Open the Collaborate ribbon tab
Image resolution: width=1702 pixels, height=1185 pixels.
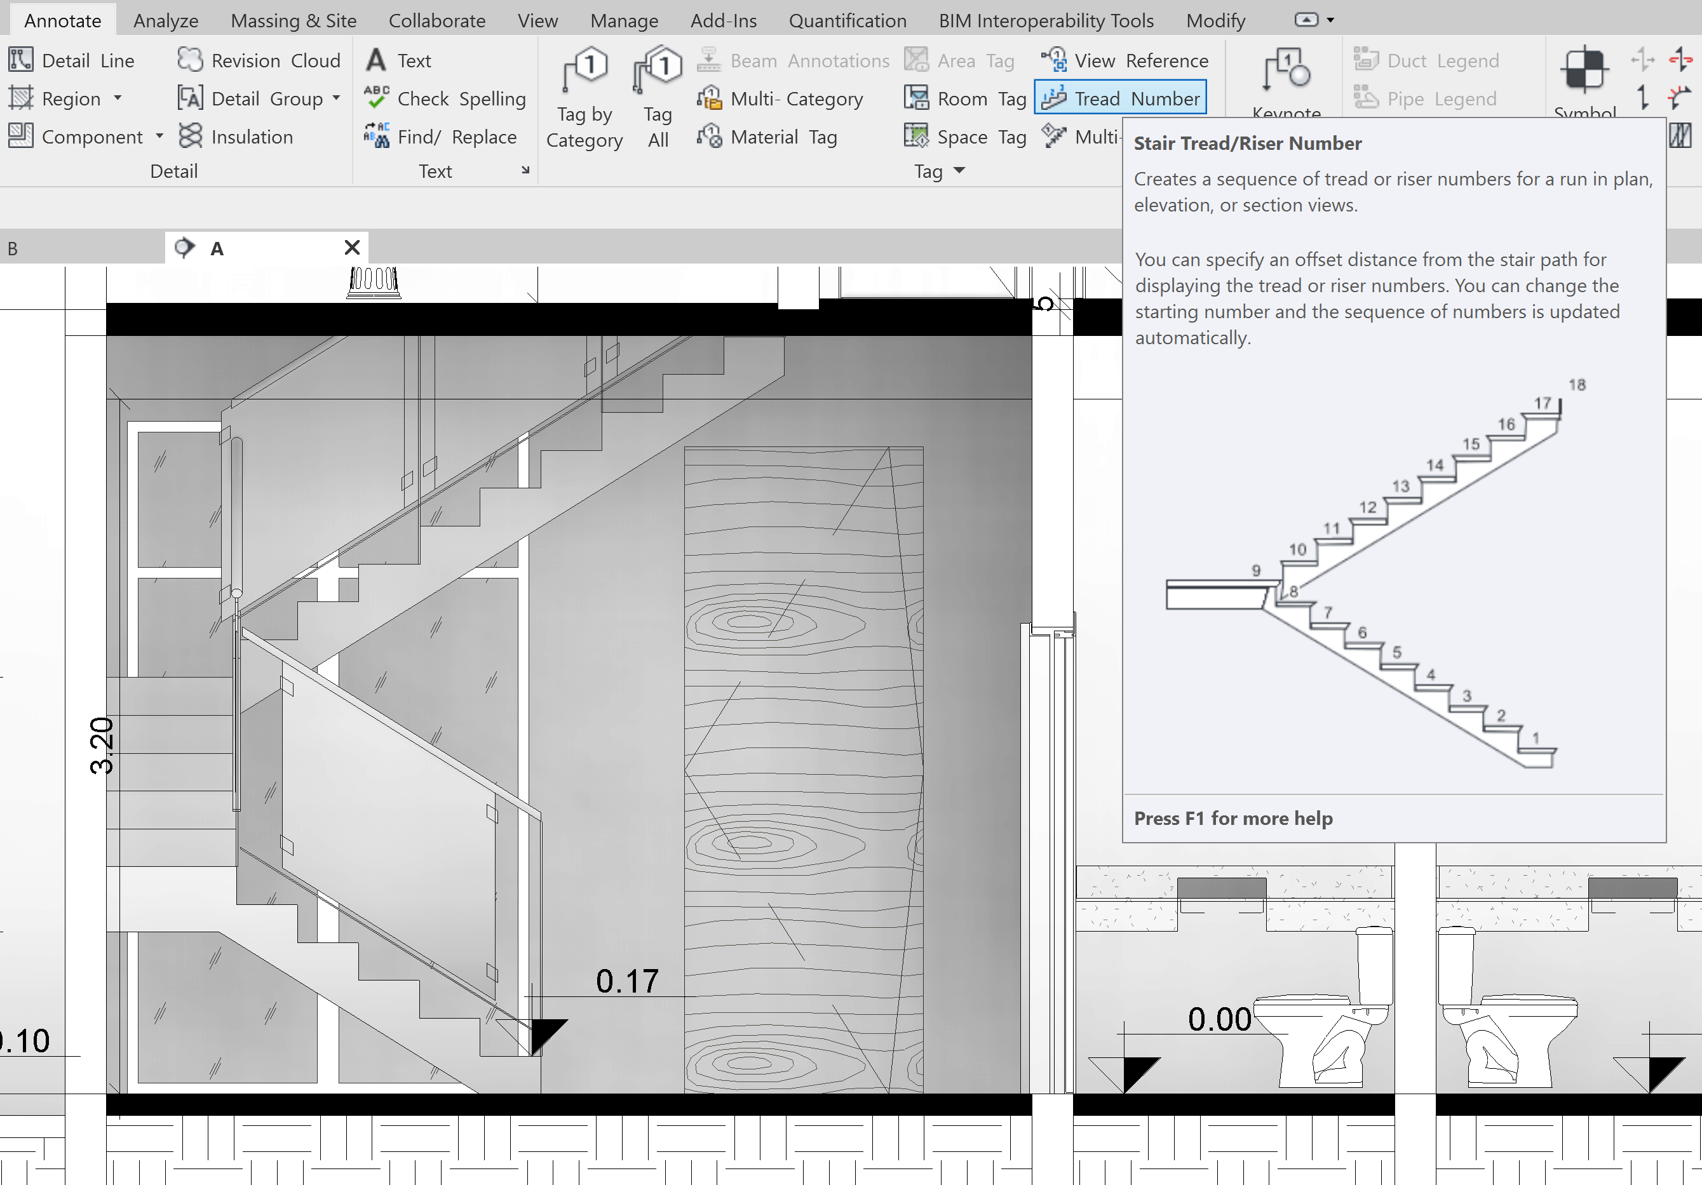pos(436,20)
